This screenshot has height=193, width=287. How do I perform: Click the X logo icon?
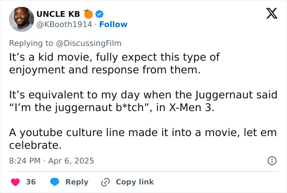pos(269,14)
